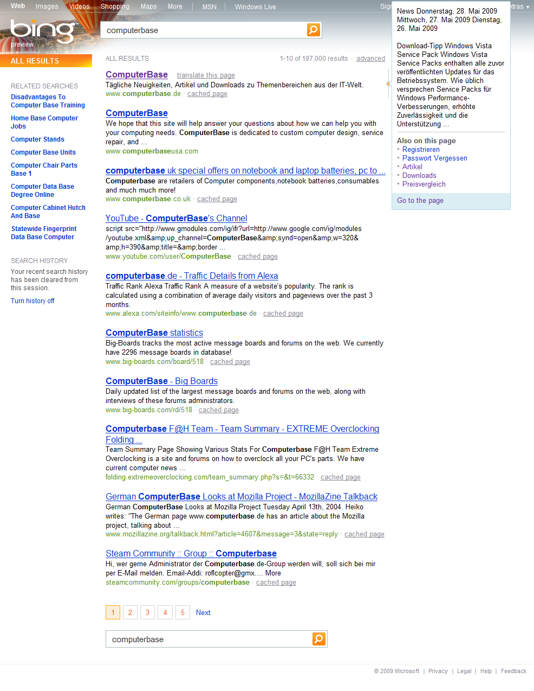Go to results page 5
This screenshot has height=691, width=534.
(x=183, y=612)
